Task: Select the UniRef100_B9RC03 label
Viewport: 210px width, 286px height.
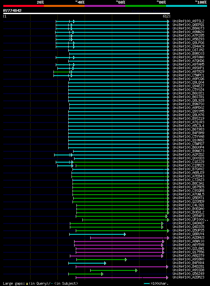Action: click(x=188, y=54)
